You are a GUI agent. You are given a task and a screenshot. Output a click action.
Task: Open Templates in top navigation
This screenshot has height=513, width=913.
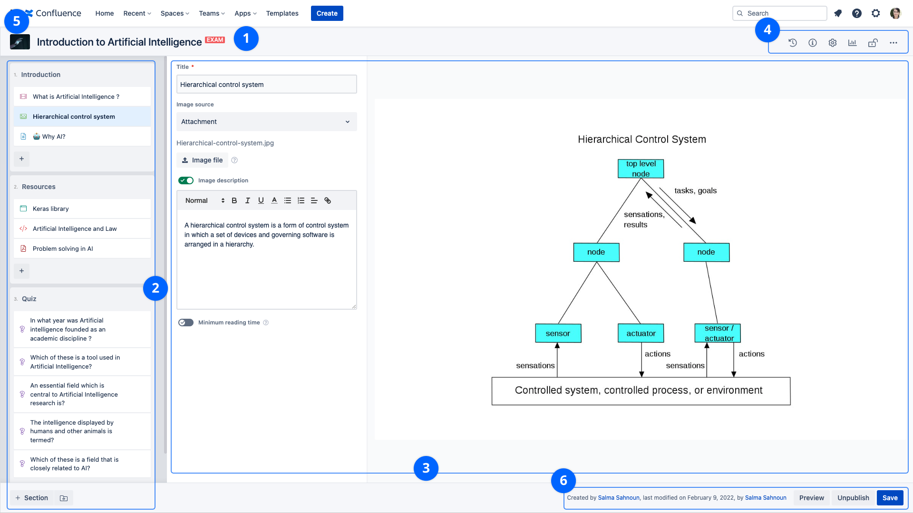coord(282,13)
